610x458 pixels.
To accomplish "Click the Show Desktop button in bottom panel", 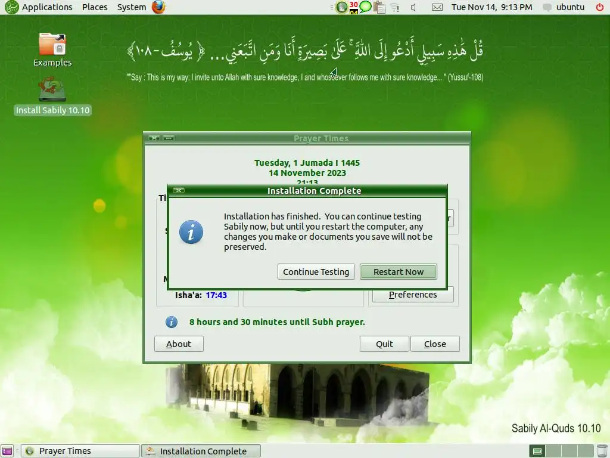I will click(7, 451).
